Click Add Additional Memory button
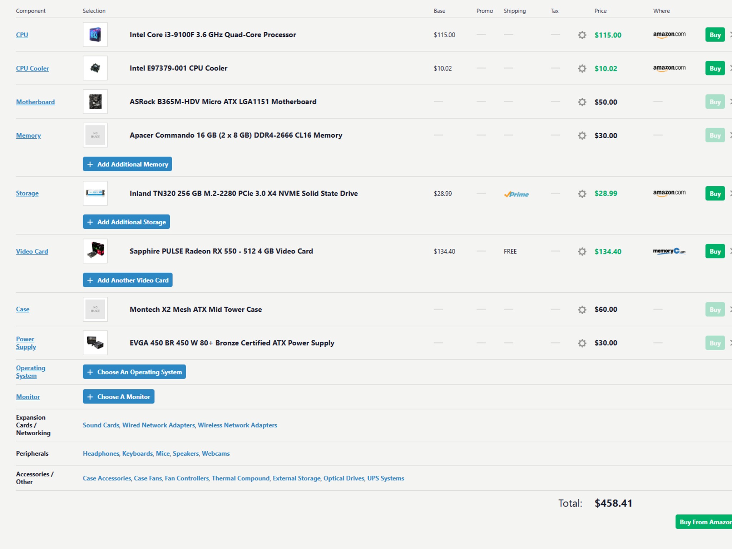The image size is (732, 549). [127, 164]
